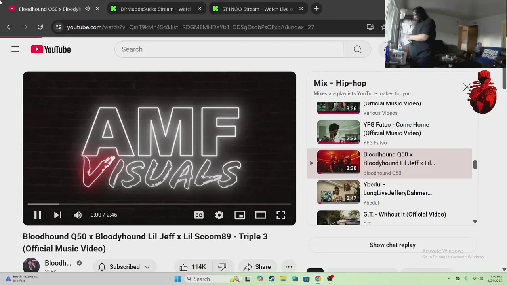
Task: Open the Bloodhound Q50 2:30 thumbnail
Action: 338,162
